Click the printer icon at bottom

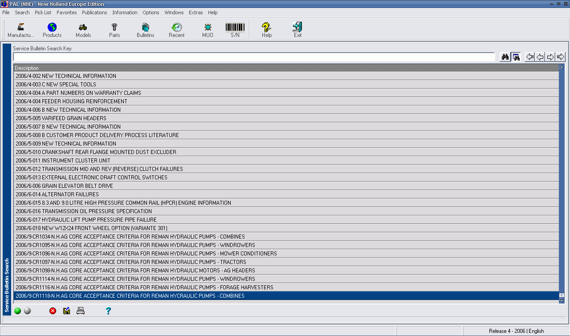click(x=81, y=311)
